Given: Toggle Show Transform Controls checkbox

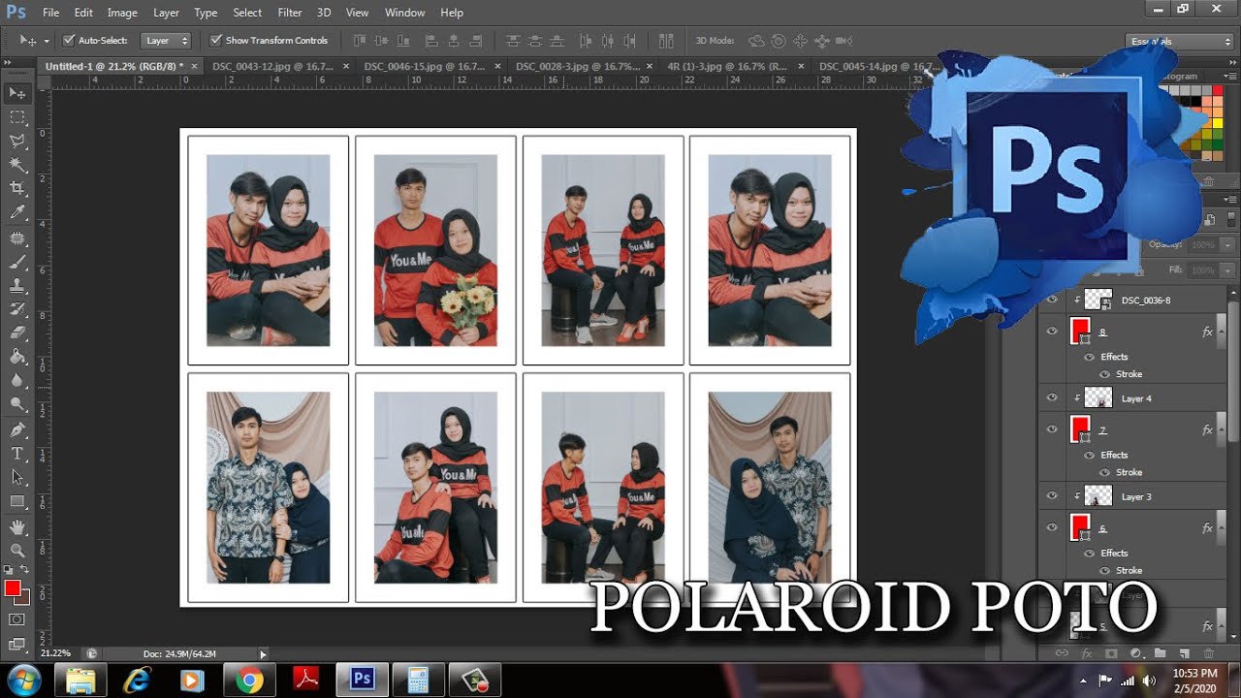Looking at the screenshot, I should 216,41.
